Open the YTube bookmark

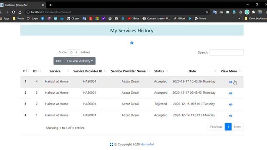(x=133, y=18)
